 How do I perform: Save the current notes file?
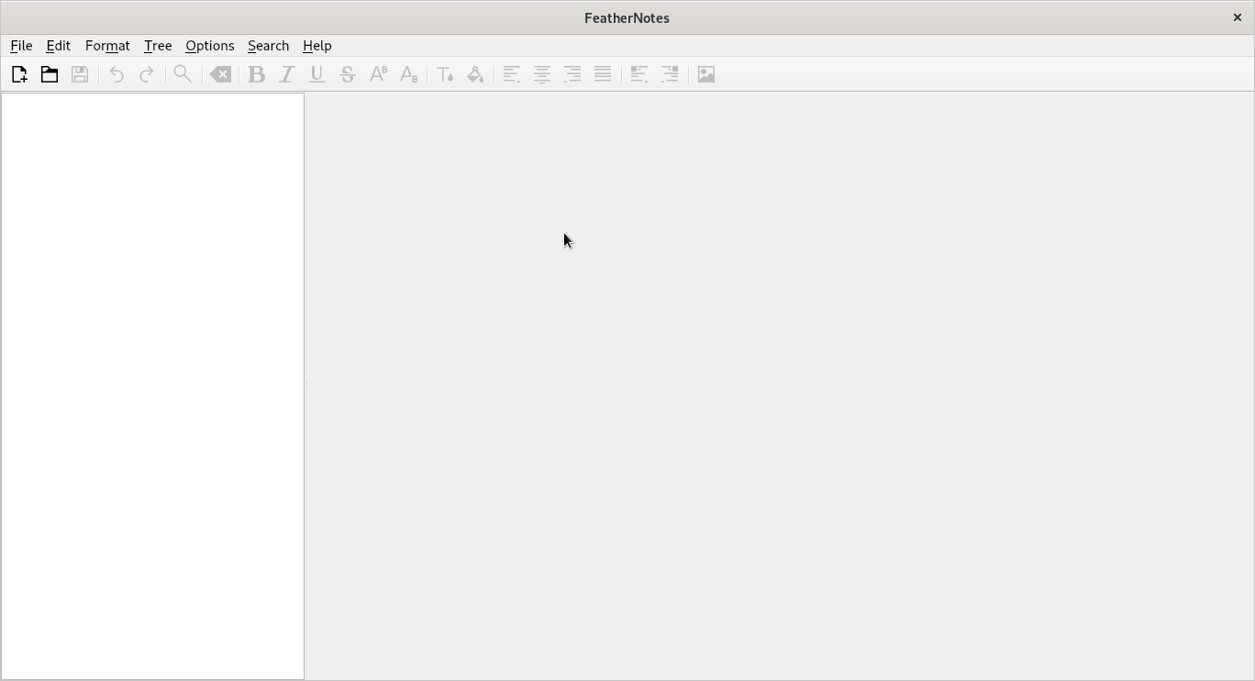(x=80, y=74)
